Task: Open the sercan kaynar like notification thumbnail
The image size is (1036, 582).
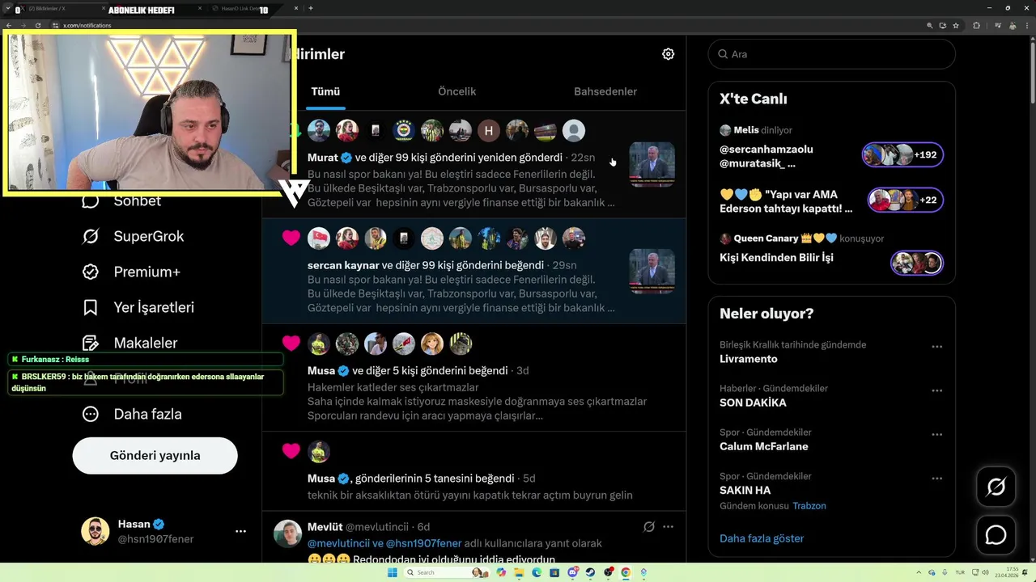Action: pyautogui.click(x=652, y=271)
